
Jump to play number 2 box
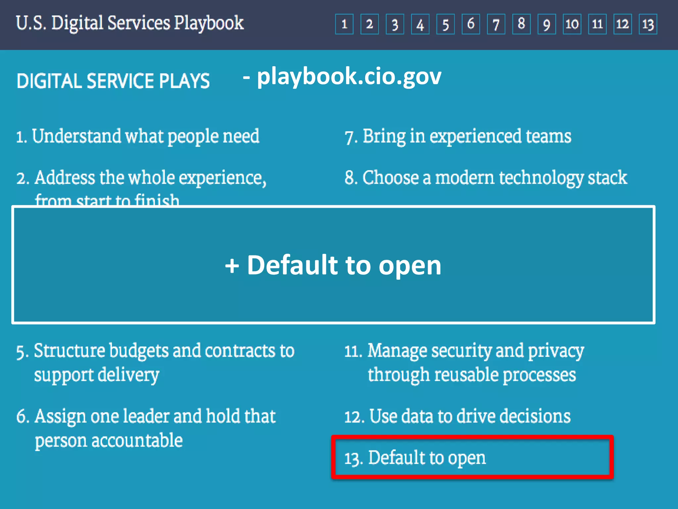pos(369,24)
